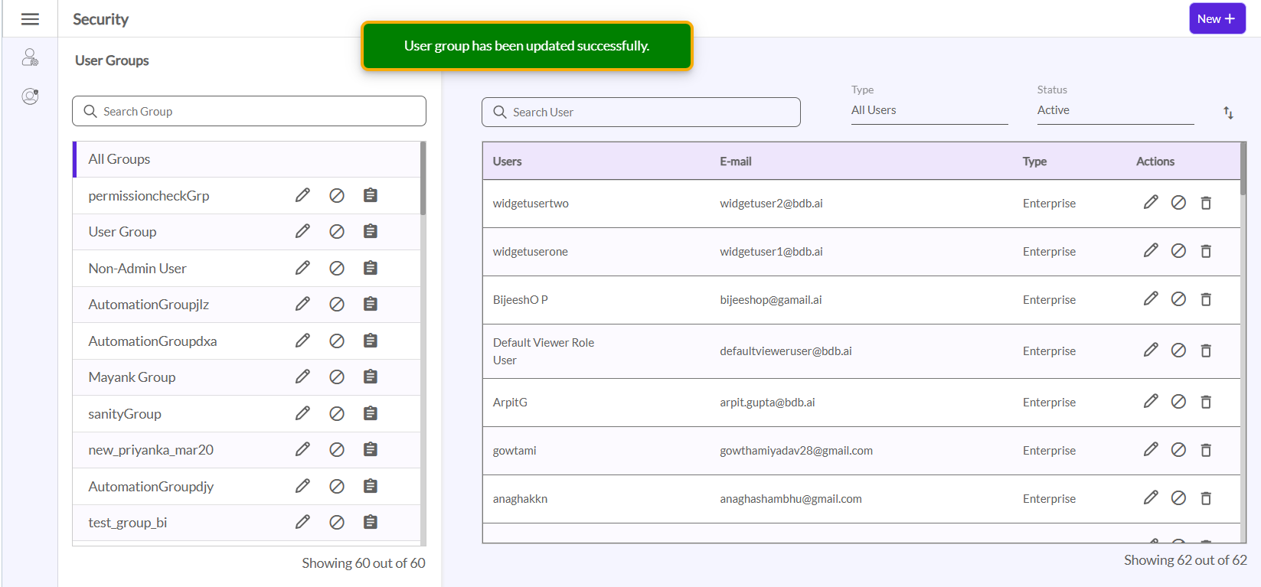Block user gowtami

[x=1178, y=450]
